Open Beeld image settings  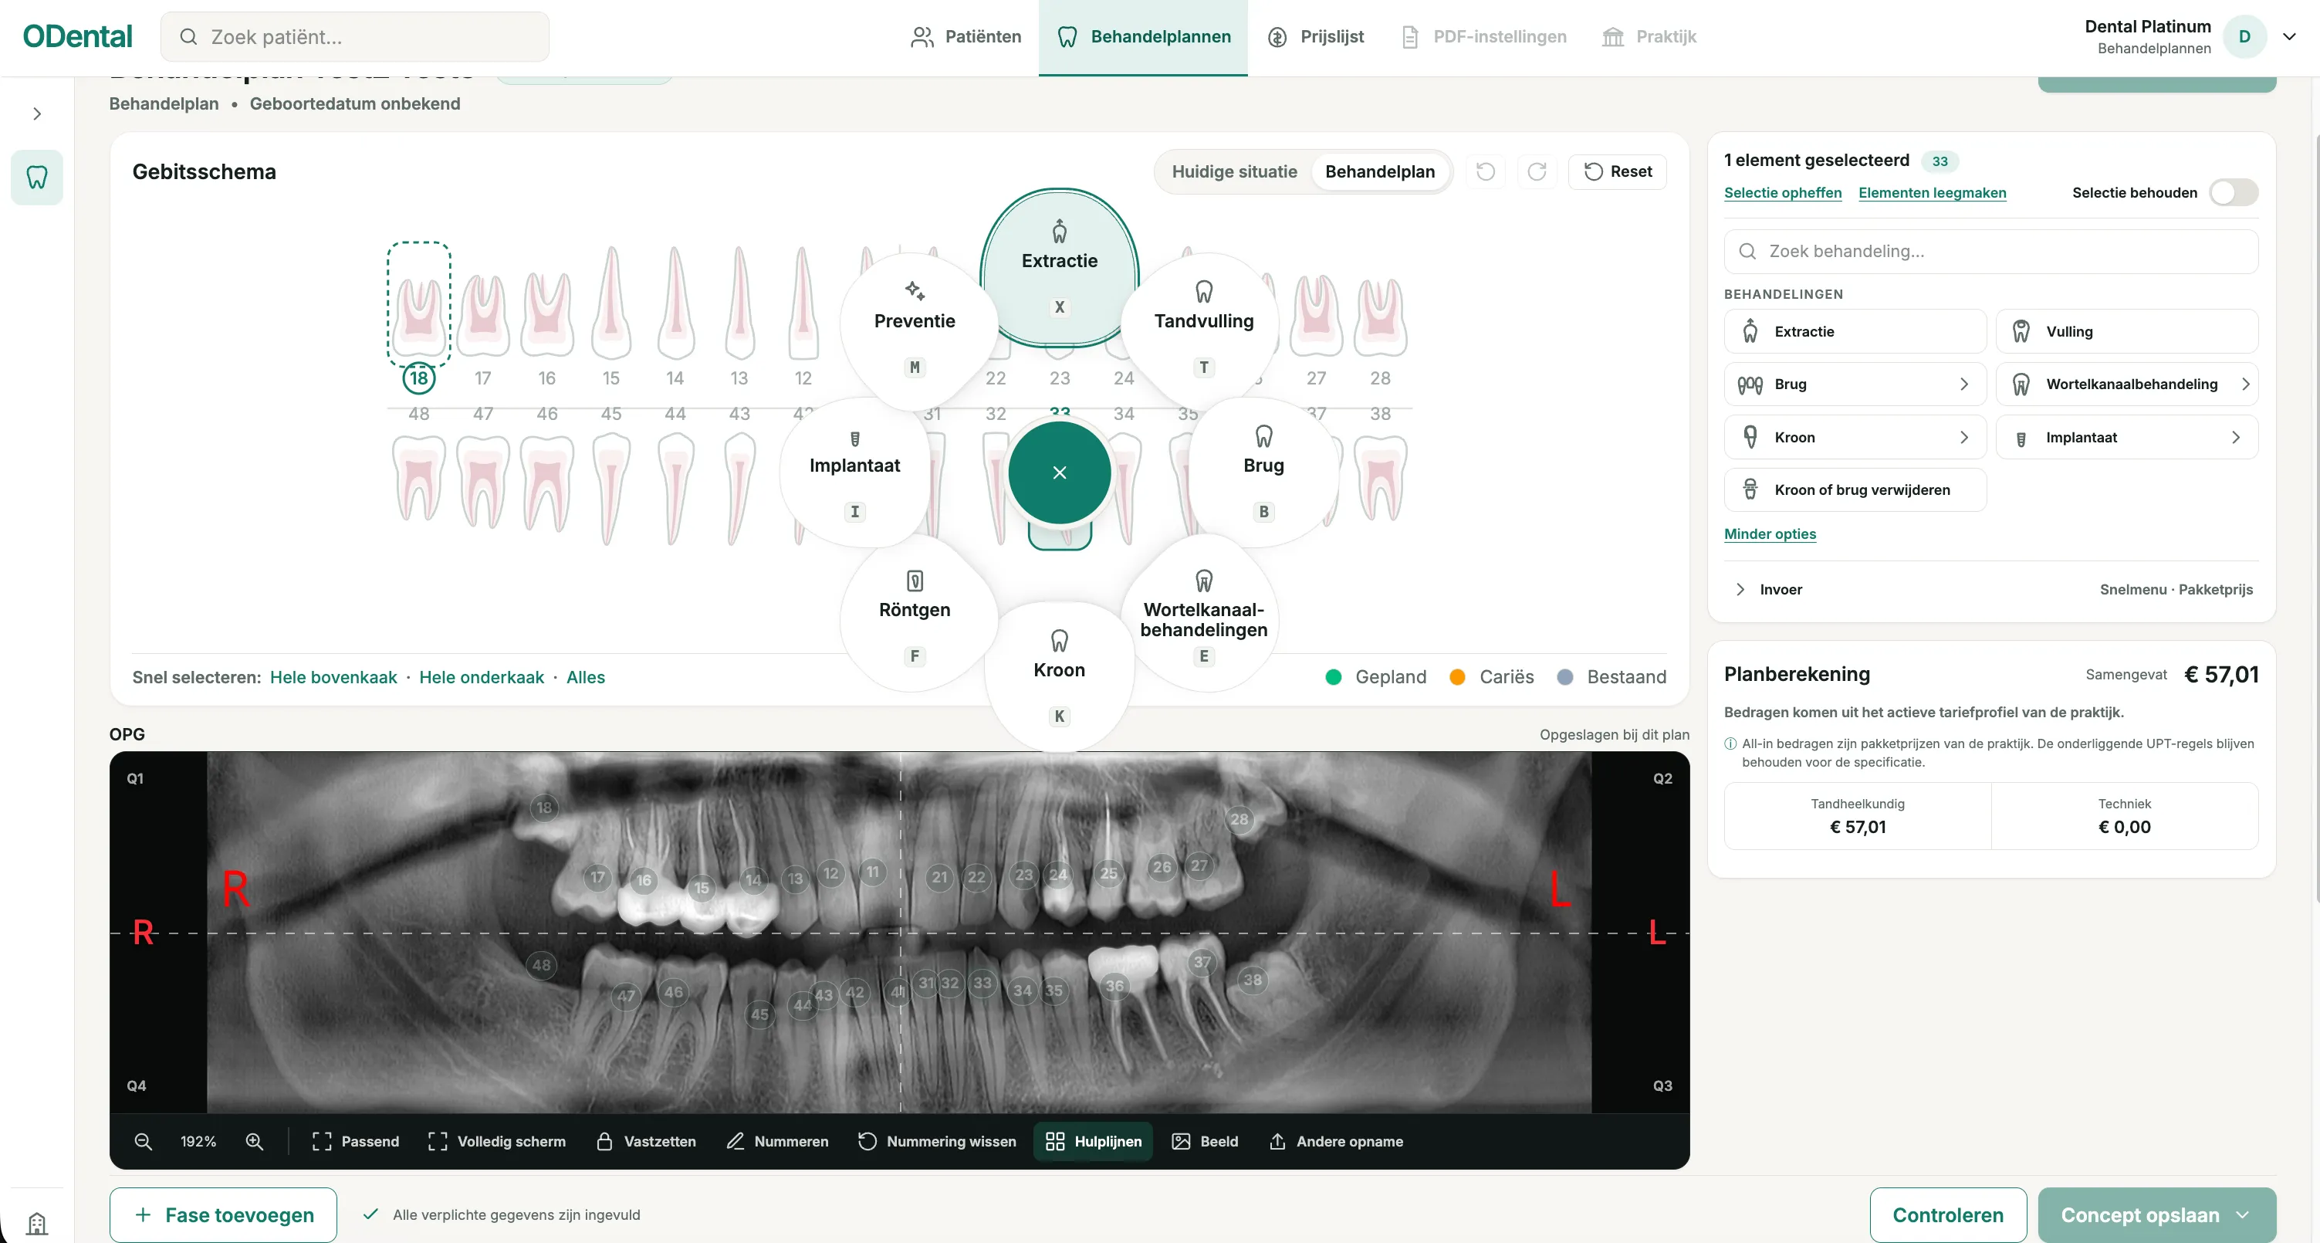click(x=1205, y=1141)
